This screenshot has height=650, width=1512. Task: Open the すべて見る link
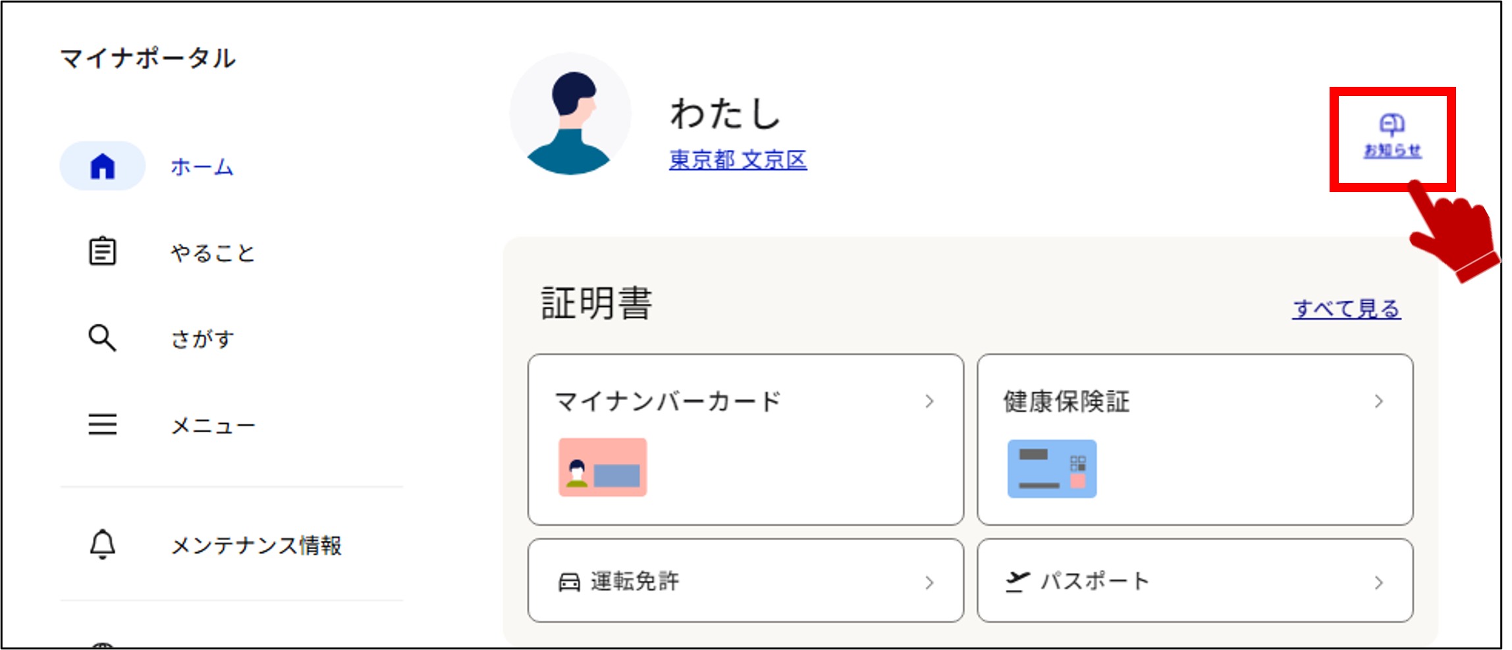(1347, 309)
